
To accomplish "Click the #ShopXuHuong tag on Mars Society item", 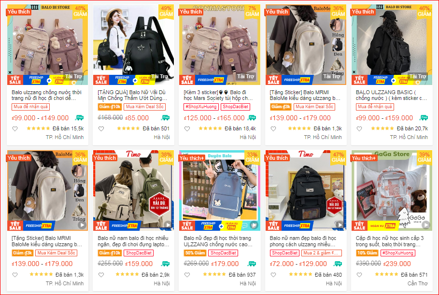I will click(201, 107).
